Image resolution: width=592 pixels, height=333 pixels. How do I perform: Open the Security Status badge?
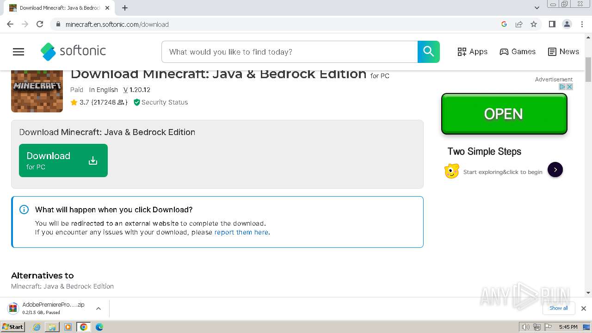click(160, 102)
